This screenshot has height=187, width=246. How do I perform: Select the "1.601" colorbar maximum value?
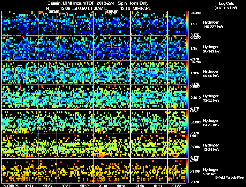pos(194,136)
